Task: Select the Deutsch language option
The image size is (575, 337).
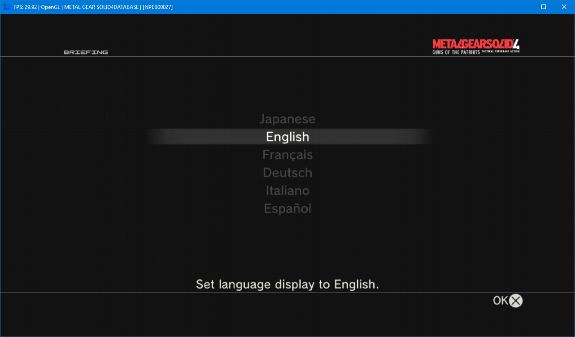Action: (287, 173)
